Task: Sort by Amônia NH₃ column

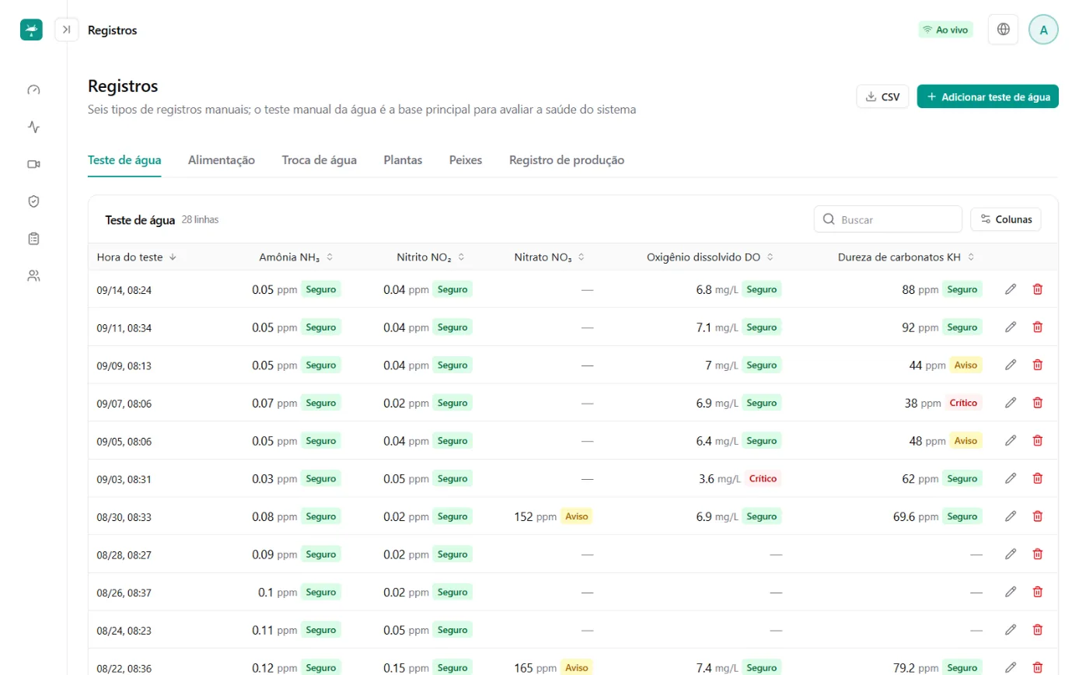Action: tap(296, 257)
